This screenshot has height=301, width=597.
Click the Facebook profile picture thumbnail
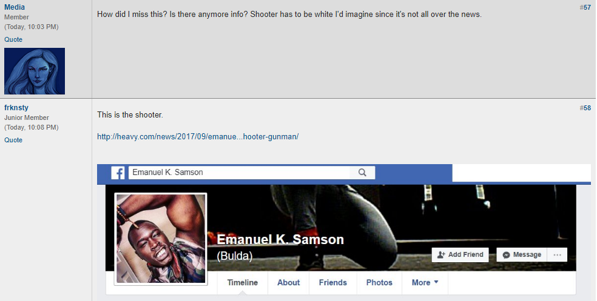pyautogui.click(x=161, y=239)
